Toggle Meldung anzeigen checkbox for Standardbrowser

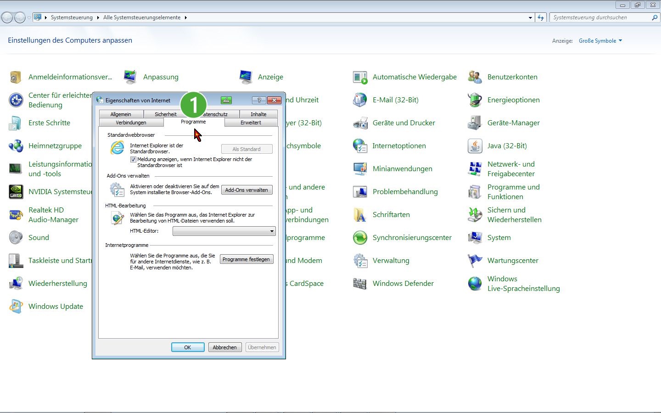click(x=133, y=160)
